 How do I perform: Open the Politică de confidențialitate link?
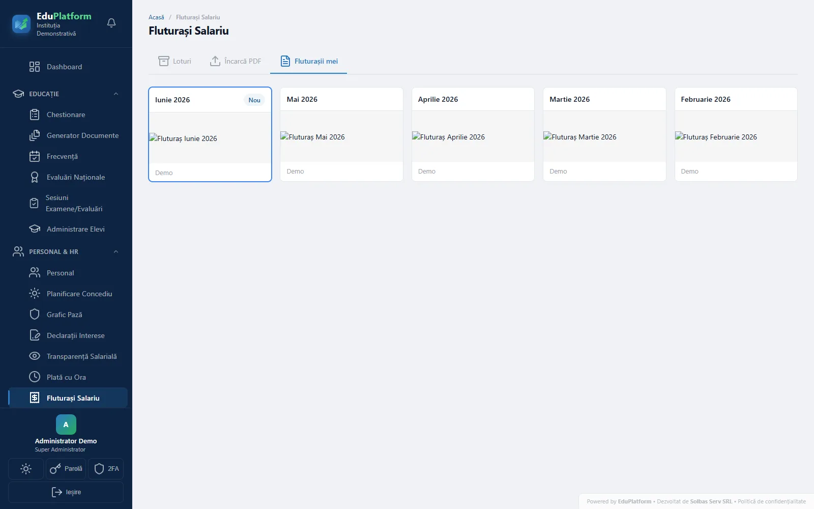772,502
